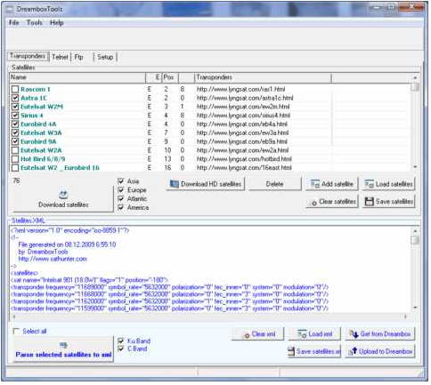Uncheck the Eutelsat W2M checkbox

point(15,107)
